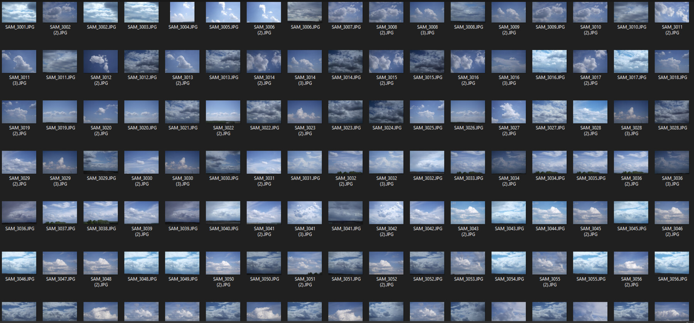
Task: Select the SAM_3042 (2).JPG thumbnail
Action: [x=386, y=213]
